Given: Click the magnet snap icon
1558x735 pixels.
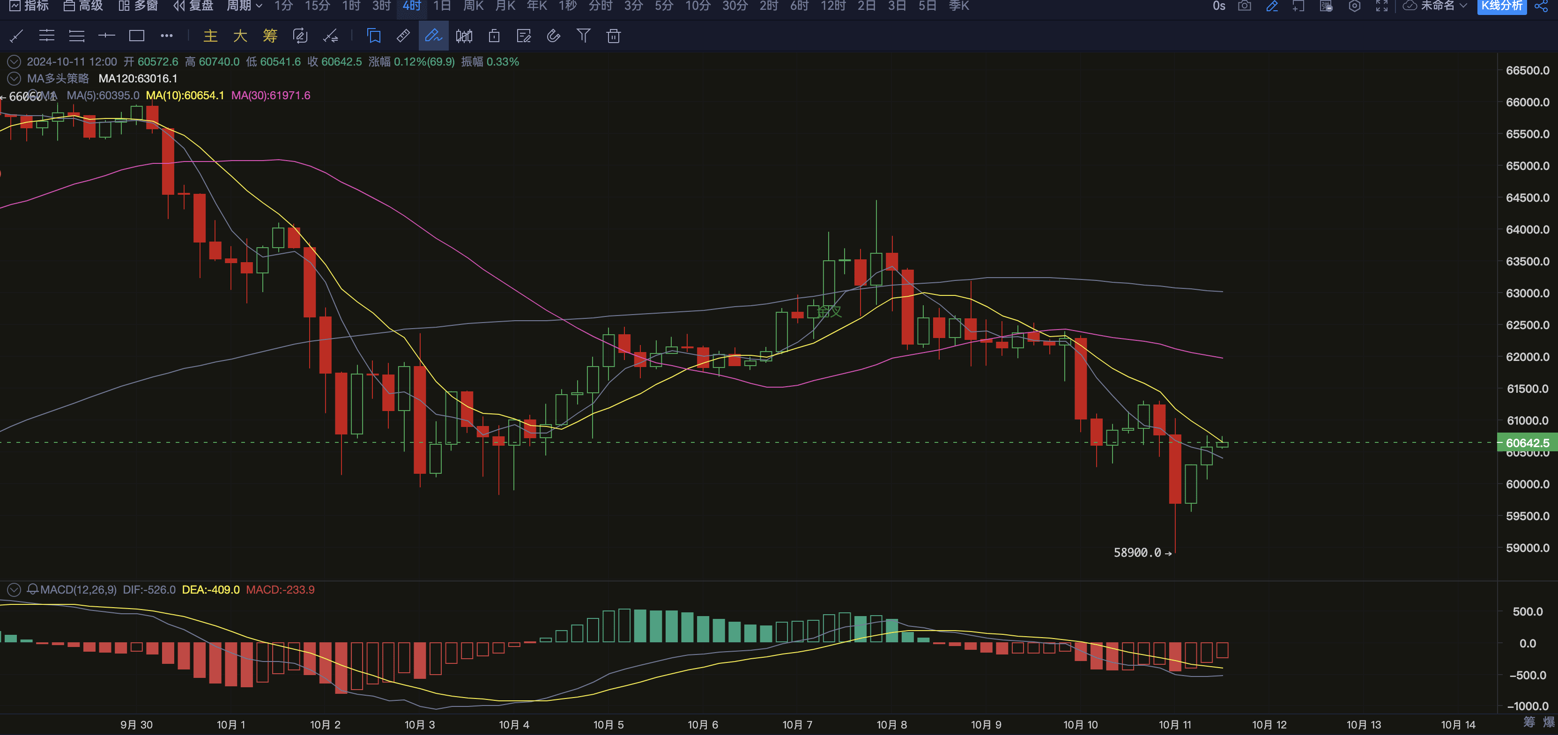Looking at the screenshot, I should [x=553, y=36].
